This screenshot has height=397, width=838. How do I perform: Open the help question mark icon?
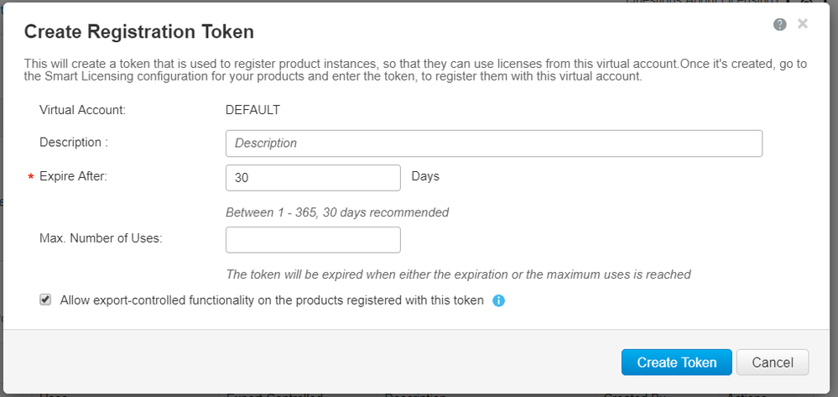point(780,24)
